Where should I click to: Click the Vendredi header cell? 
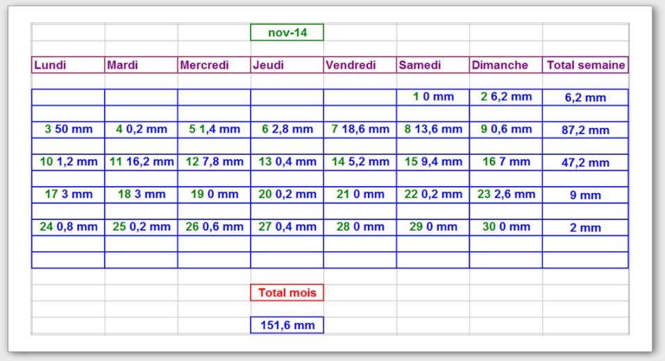click(360, 65)
